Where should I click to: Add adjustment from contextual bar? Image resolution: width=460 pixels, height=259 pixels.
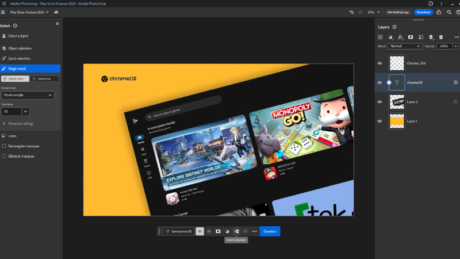(x=227, y=231)
